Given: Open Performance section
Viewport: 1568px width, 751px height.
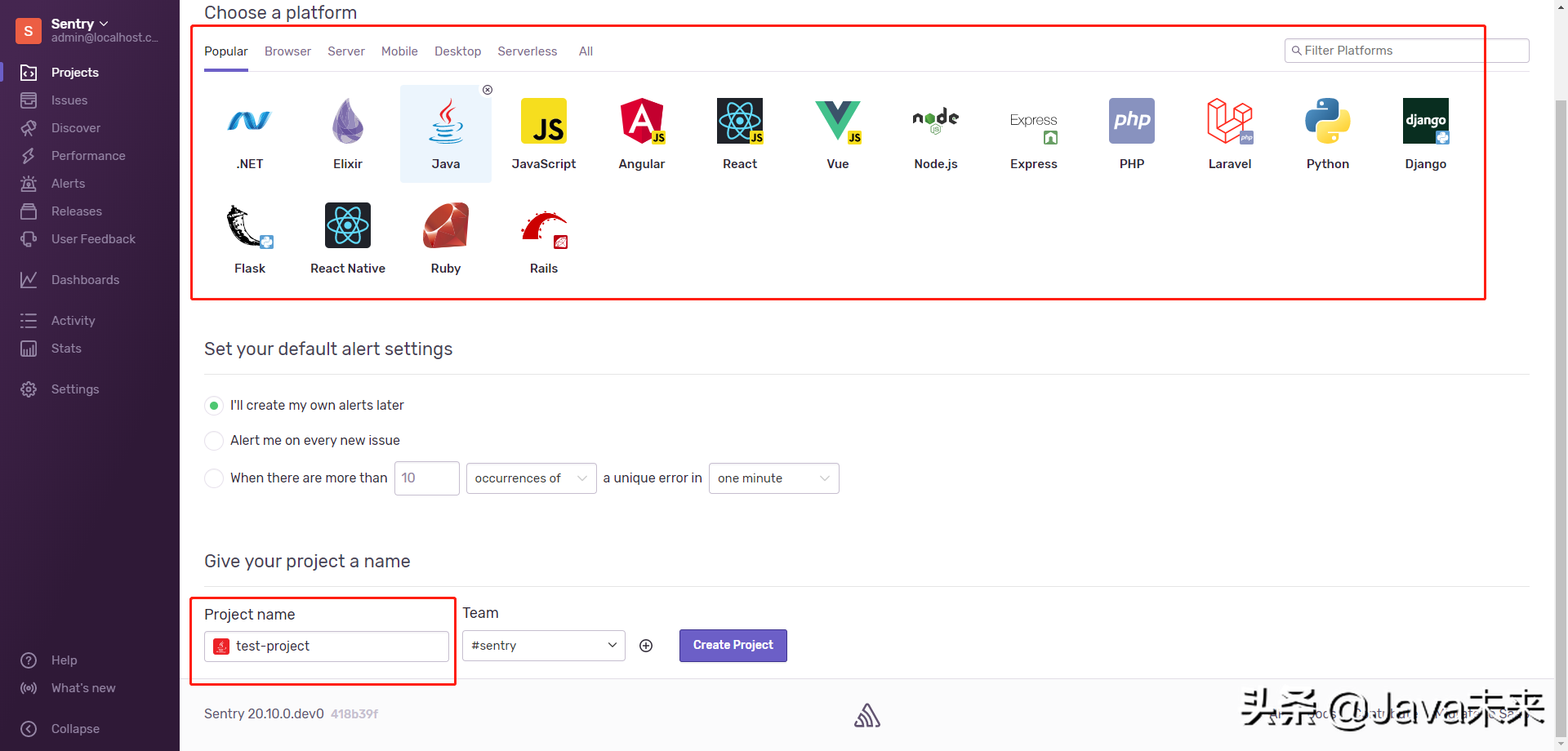Looking at the screenshot, I should (x=90, y=156).
